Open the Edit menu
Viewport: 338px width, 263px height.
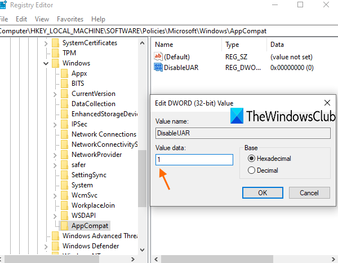[21, 19]
